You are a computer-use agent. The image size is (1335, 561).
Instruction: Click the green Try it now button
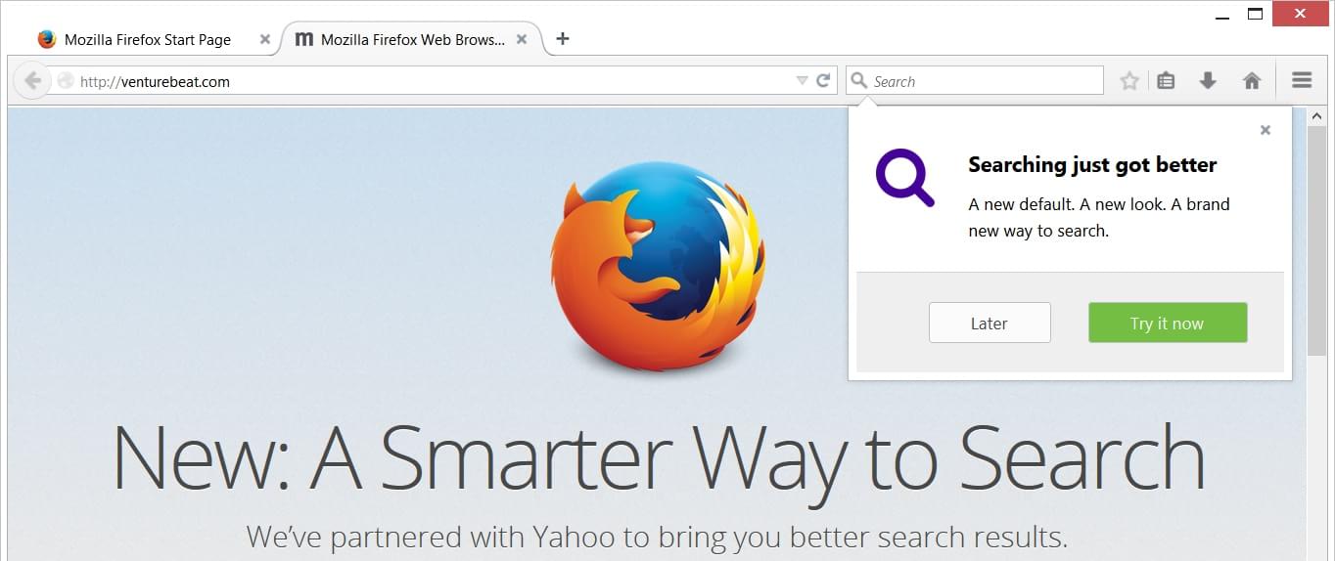click(x=1168, y=323)
